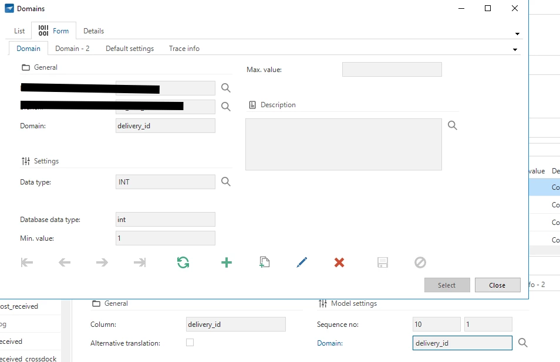560x362 pixels.
Task: Click the Domain field showing delivery_id
Action: [166, 126]
